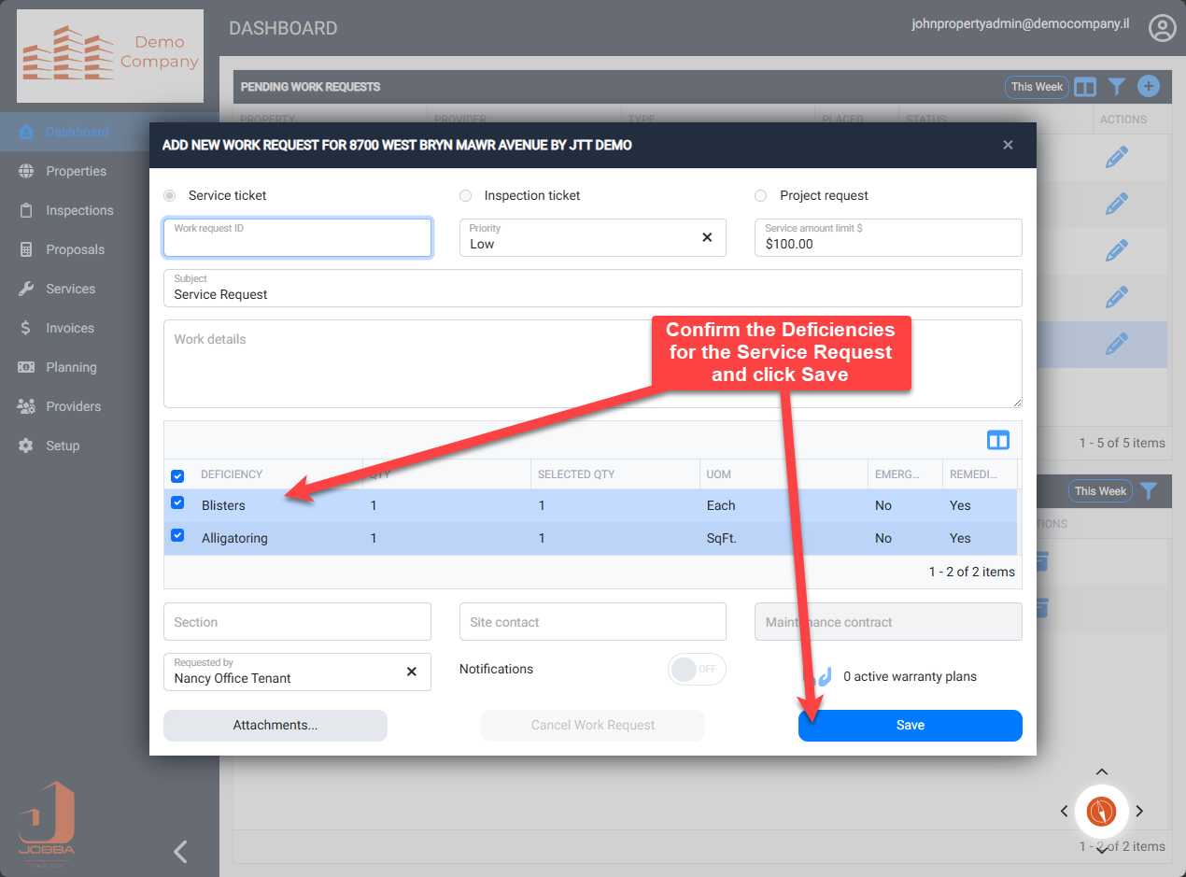The height and width of the screenshot is (877, 1186).
Task: Click the Save button
Action: [910, 725]
